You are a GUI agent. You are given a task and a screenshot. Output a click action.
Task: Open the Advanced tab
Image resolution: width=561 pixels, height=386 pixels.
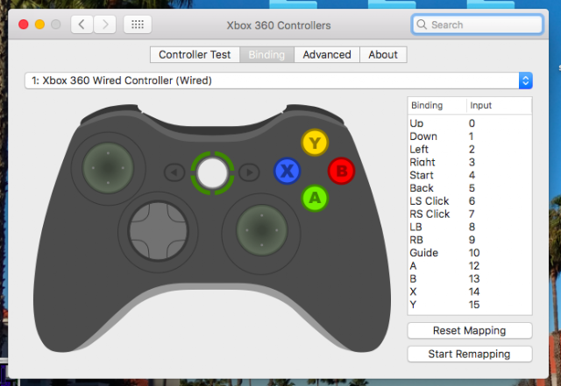click(x=327, y=54)
